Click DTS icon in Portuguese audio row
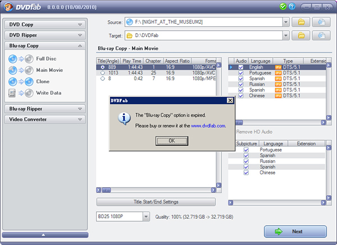337x245 pixels. pyautogui.click(x=278, y=73)
